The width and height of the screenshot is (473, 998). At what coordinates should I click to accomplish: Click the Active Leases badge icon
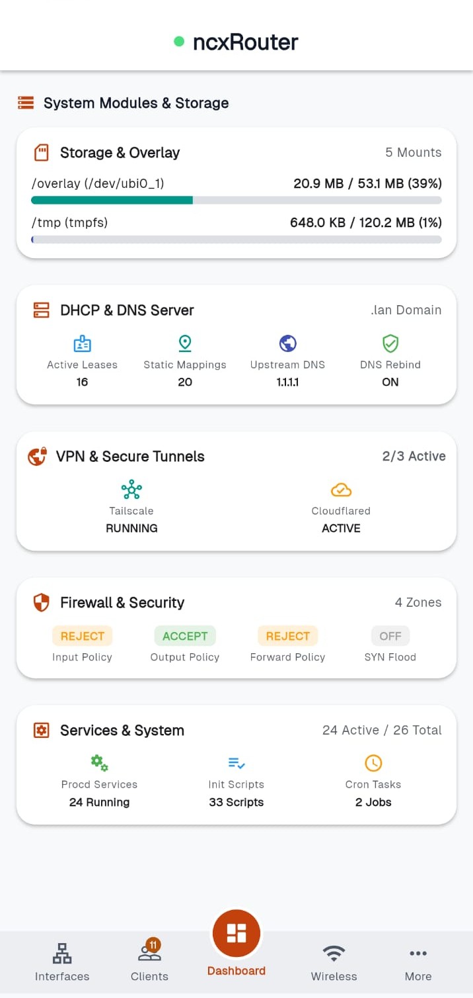point(82,343)
